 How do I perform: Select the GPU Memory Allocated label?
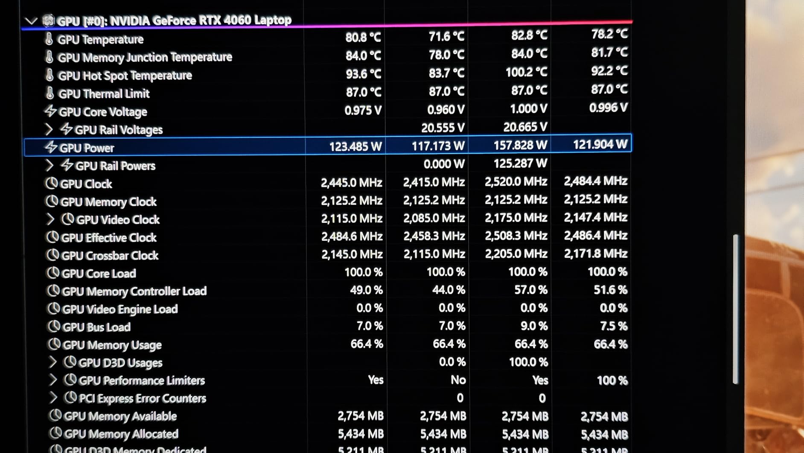click(121, 434)
